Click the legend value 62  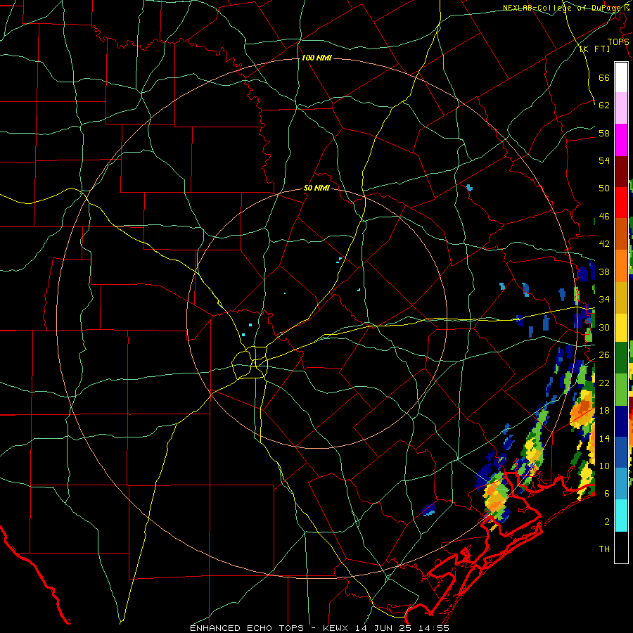coord(604,105)
